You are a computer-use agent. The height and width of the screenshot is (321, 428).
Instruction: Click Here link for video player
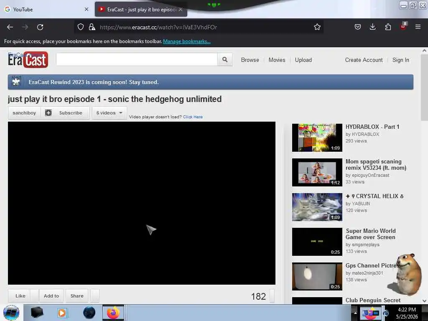pyautogui.click(x=193, y=117)
